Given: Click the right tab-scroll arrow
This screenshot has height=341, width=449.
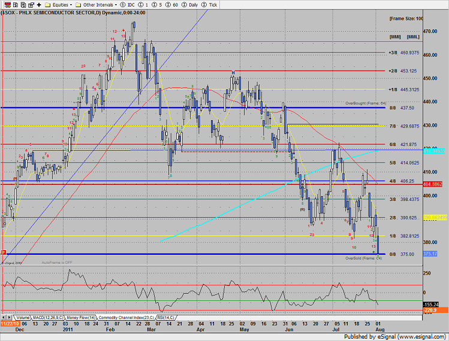Looking at the screenshot, I should pos(9,318).
